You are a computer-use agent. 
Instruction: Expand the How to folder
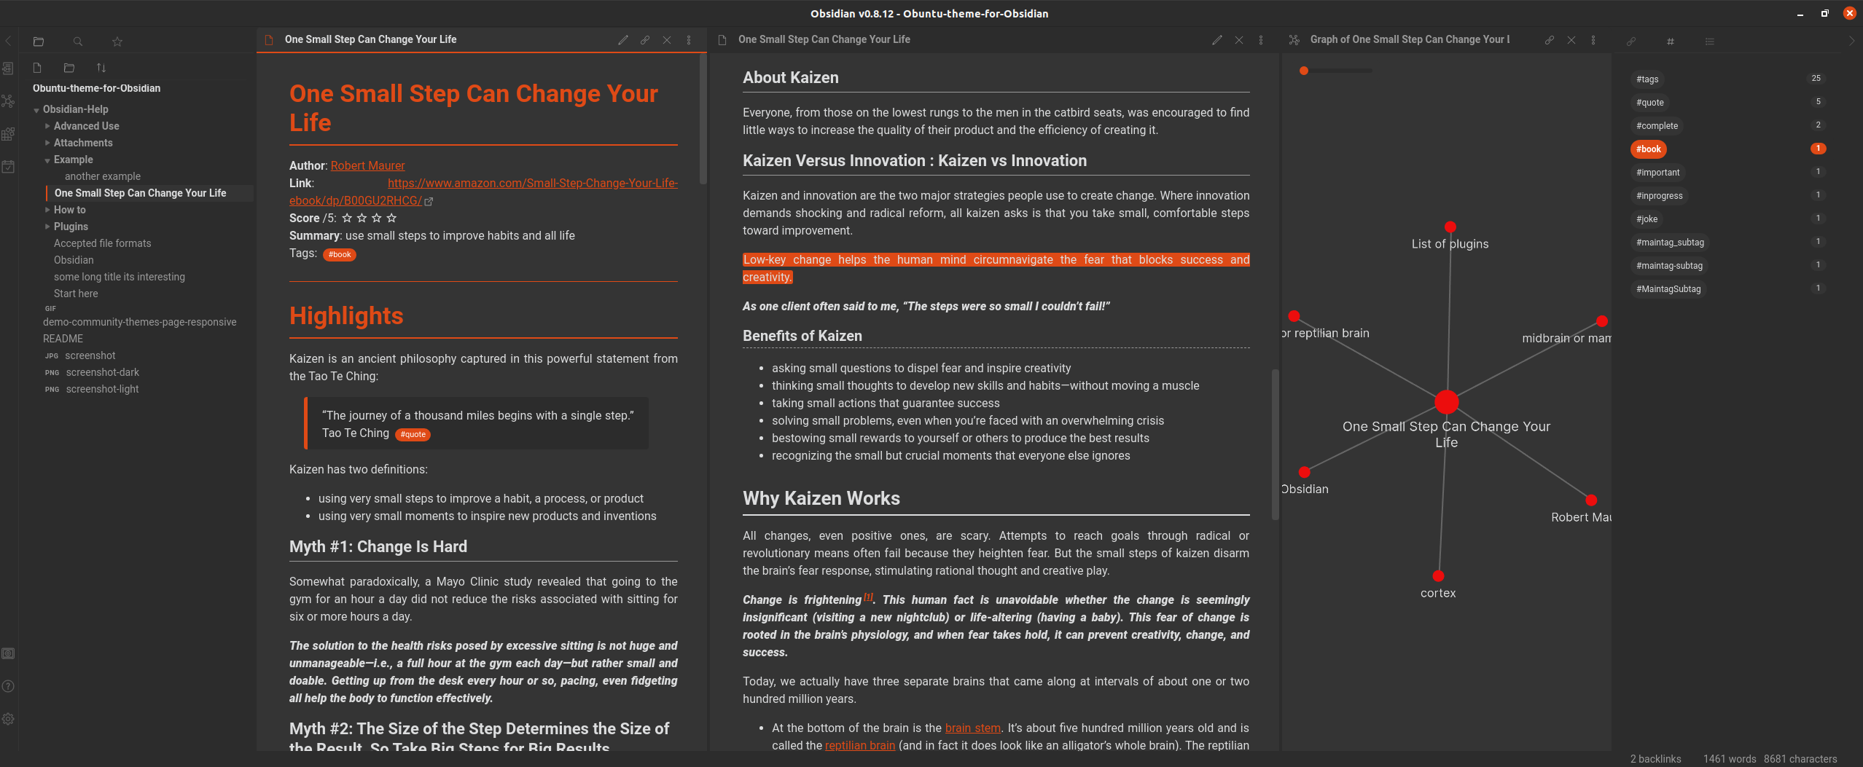(47, 210)
